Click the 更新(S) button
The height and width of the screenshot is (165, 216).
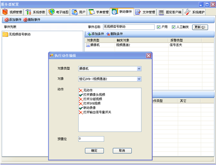pyautogui.click(x=200, y=27)
